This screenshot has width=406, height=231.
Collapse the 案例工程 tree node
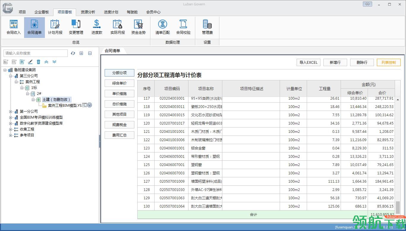coord(16,82)
